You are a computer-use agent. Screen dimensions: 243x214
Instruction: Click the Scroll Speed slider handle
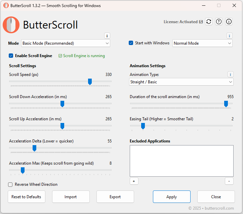tap(90, 82)
